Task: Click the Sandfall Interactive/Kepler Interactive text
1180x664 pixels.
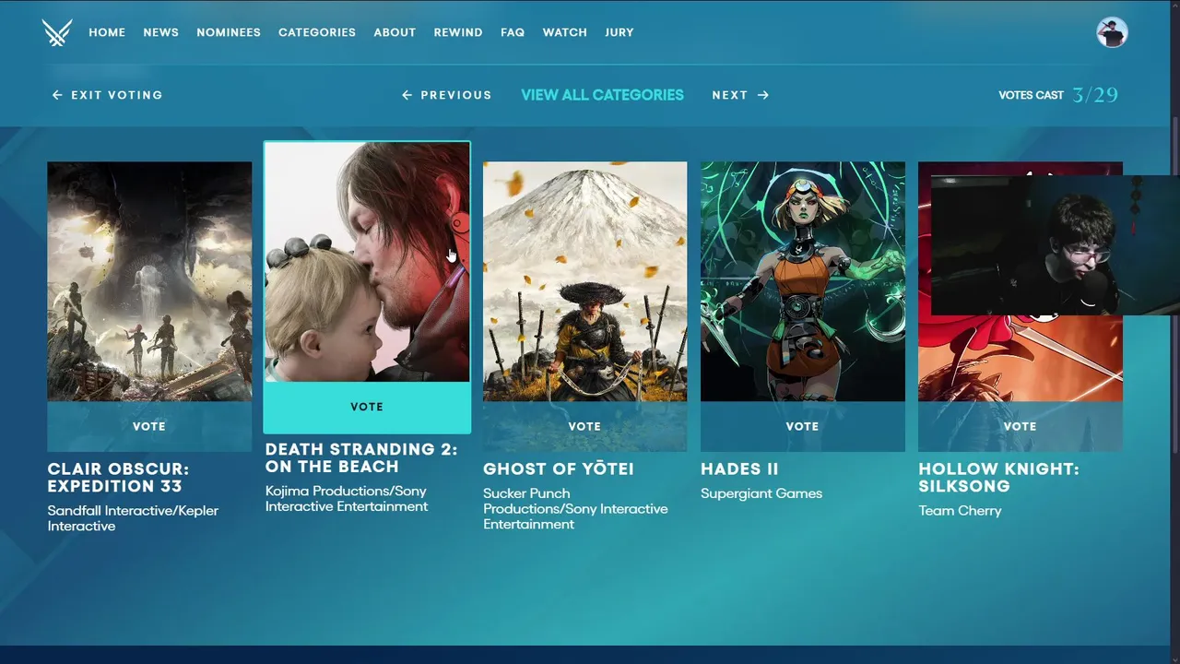Action: [133, 518]
